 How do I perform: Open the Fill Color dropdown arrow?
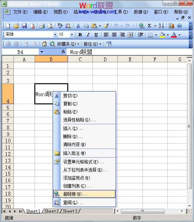[168, 35]
